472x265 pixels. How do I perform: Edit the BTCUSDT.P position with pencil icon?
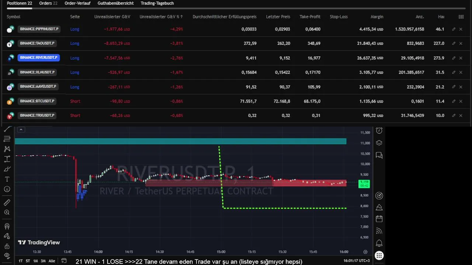tap(454, 101)
